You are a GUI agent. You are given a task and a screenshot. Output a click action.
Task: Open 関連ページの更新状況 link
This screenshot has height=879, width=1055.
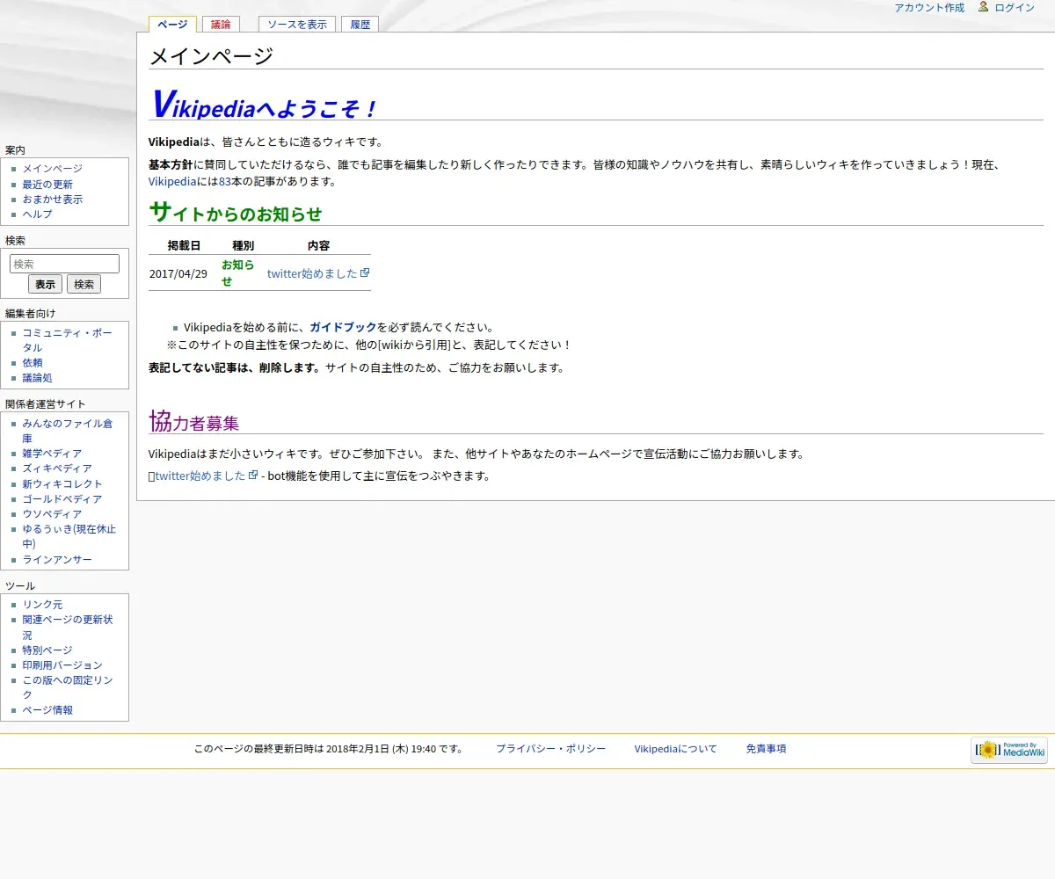[68, 627]
